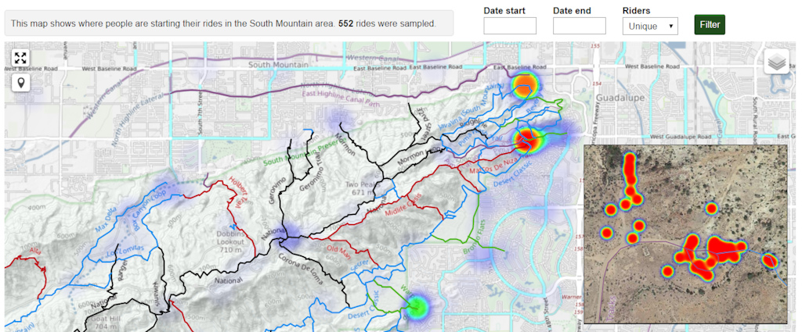Click the West Guadalupe Road label

point(681,137)
